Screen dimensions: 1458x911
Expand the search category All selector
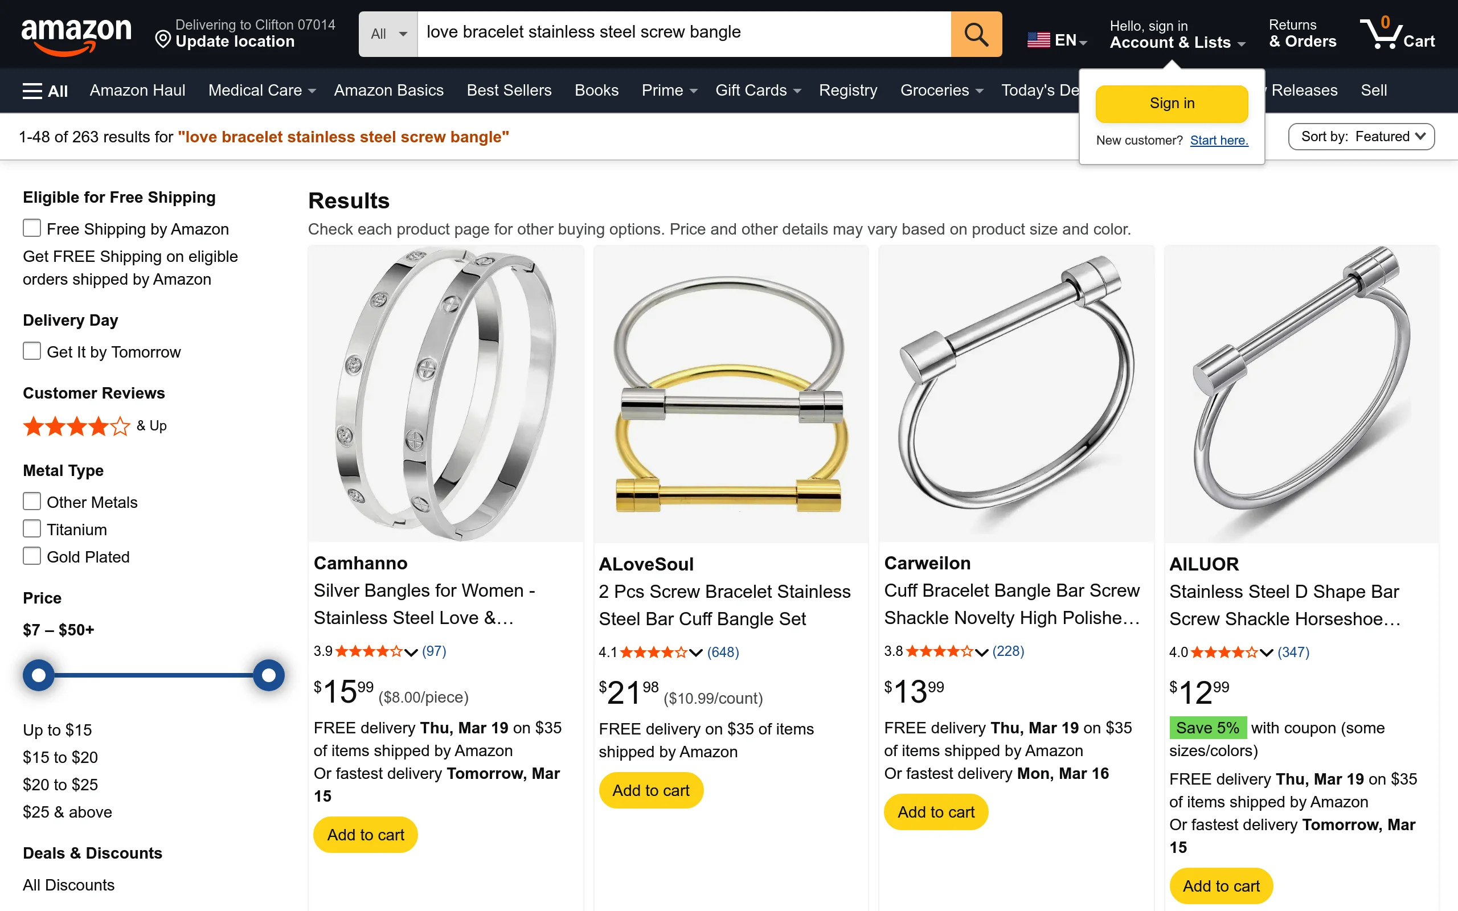tap(387, 34)
